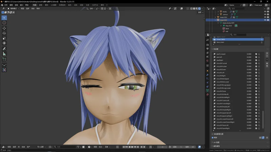Open the viewport Options button

coord(201,12)
